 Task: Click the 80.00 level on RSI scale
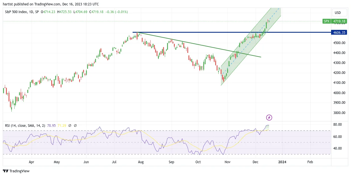click(338, 125)
